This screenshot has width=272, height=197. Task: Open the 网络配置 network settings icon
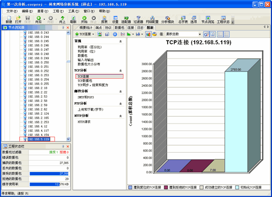pos(152,20)
